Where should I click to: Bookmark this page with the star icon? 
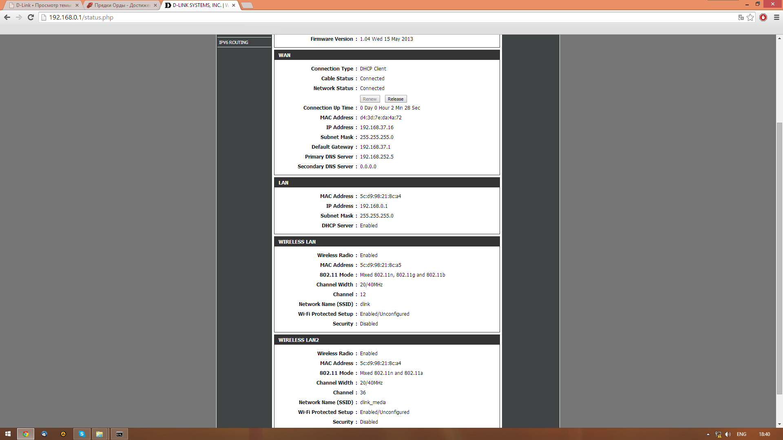[x=750, y=18]
